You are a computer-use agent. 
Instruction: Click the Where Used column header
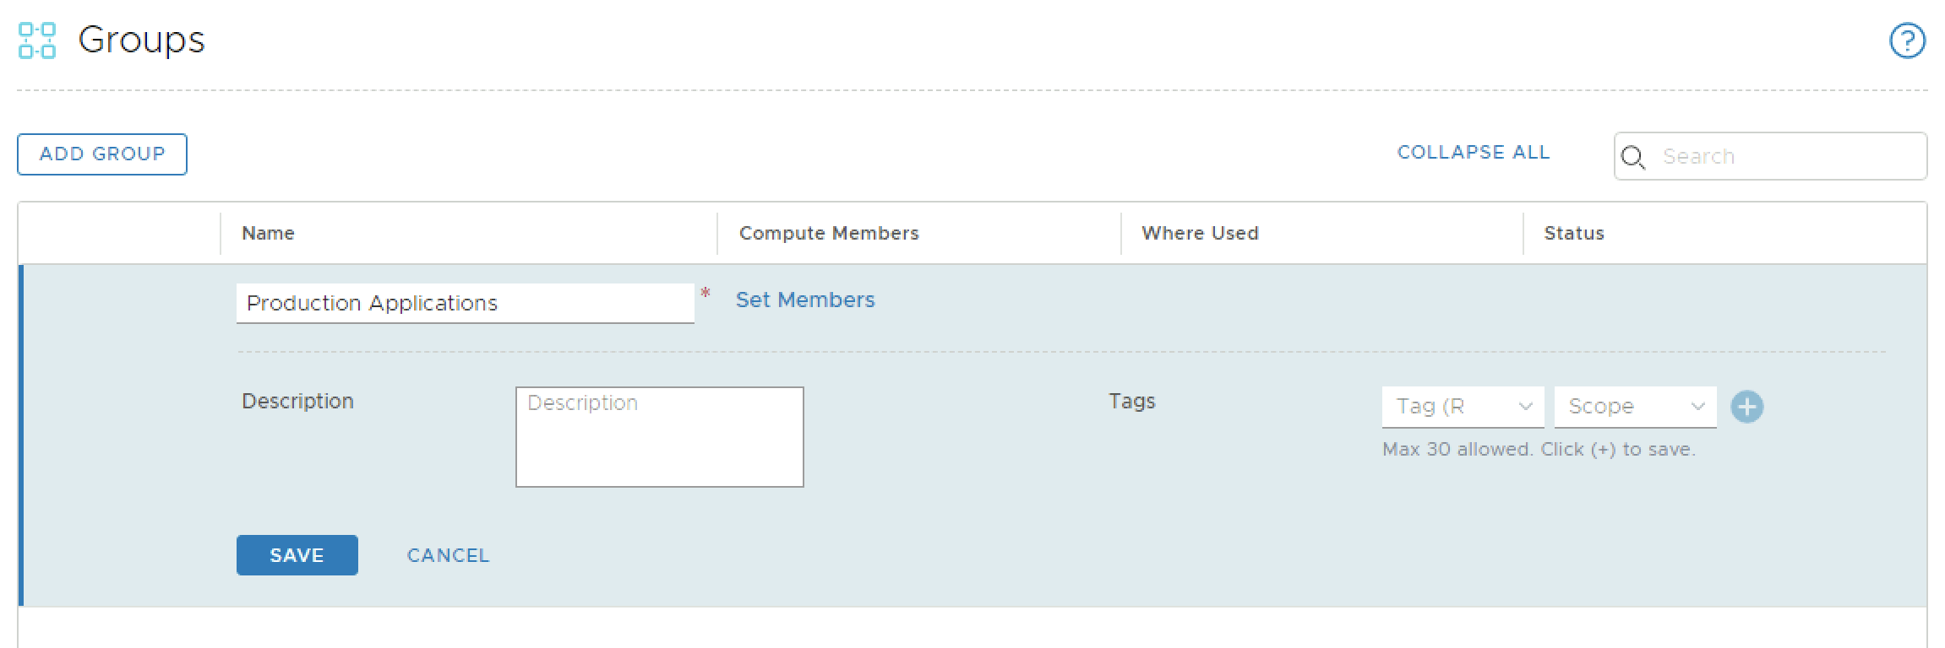click(x=1200, y=234)
